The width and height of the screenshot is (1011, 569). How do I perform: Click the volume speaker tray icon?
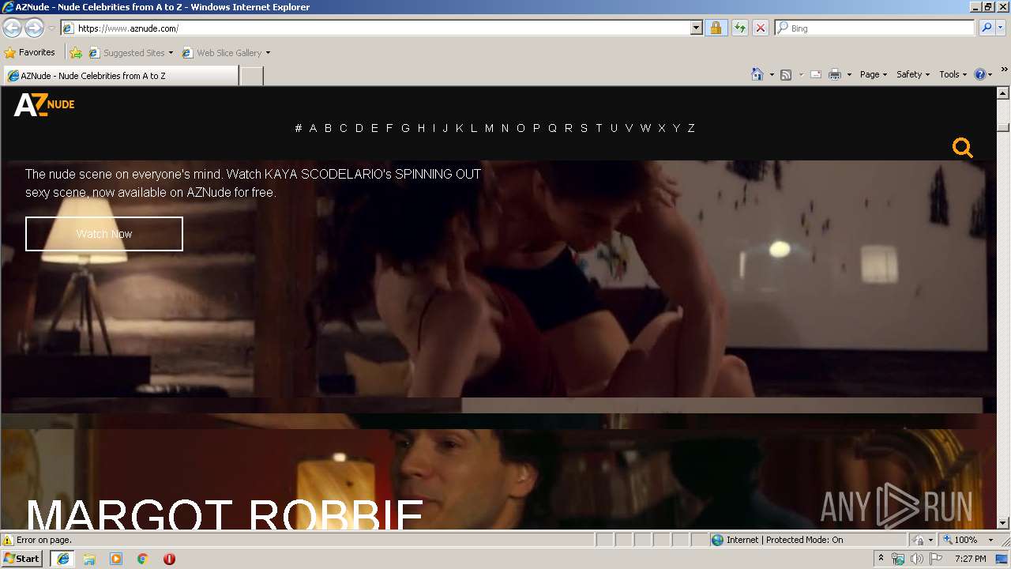pyautogui.click(x=916, y=559)
